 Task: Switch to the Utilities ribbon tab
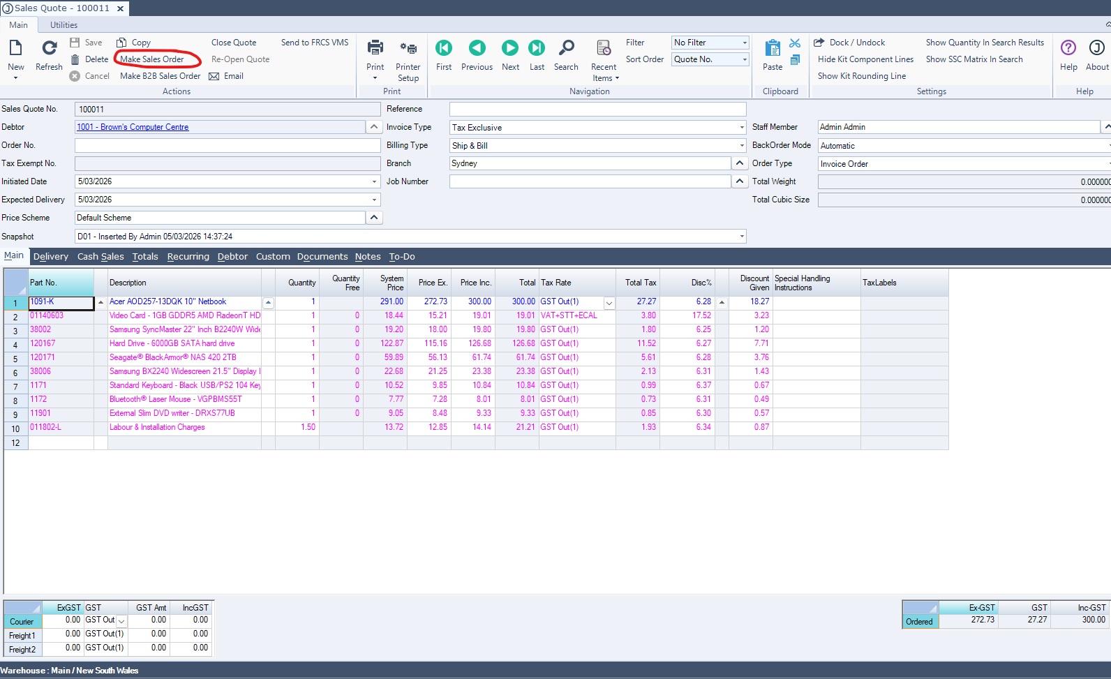pyautogui.click(x=64, y=25)
